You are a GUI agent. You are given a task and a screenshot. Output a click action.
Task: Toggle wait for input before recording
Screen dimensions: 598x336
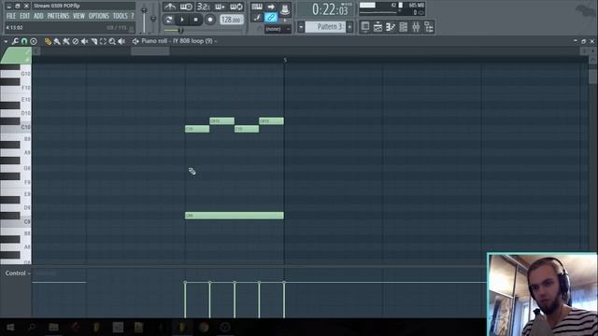click(186, 7)
